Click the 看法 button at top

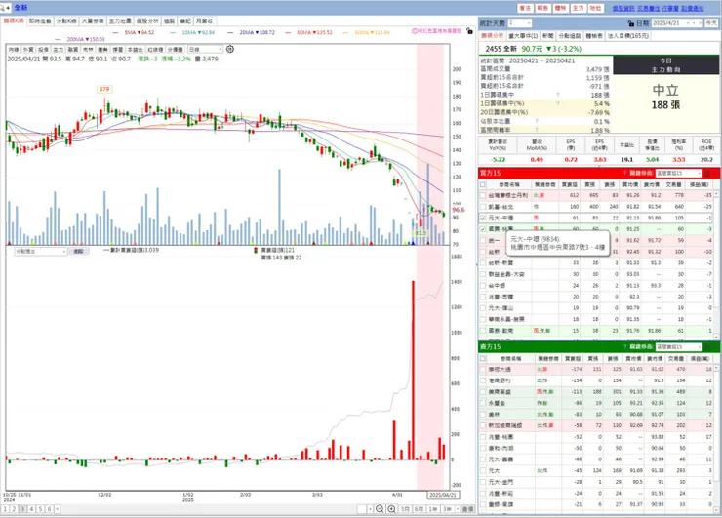tap(525, 8)
